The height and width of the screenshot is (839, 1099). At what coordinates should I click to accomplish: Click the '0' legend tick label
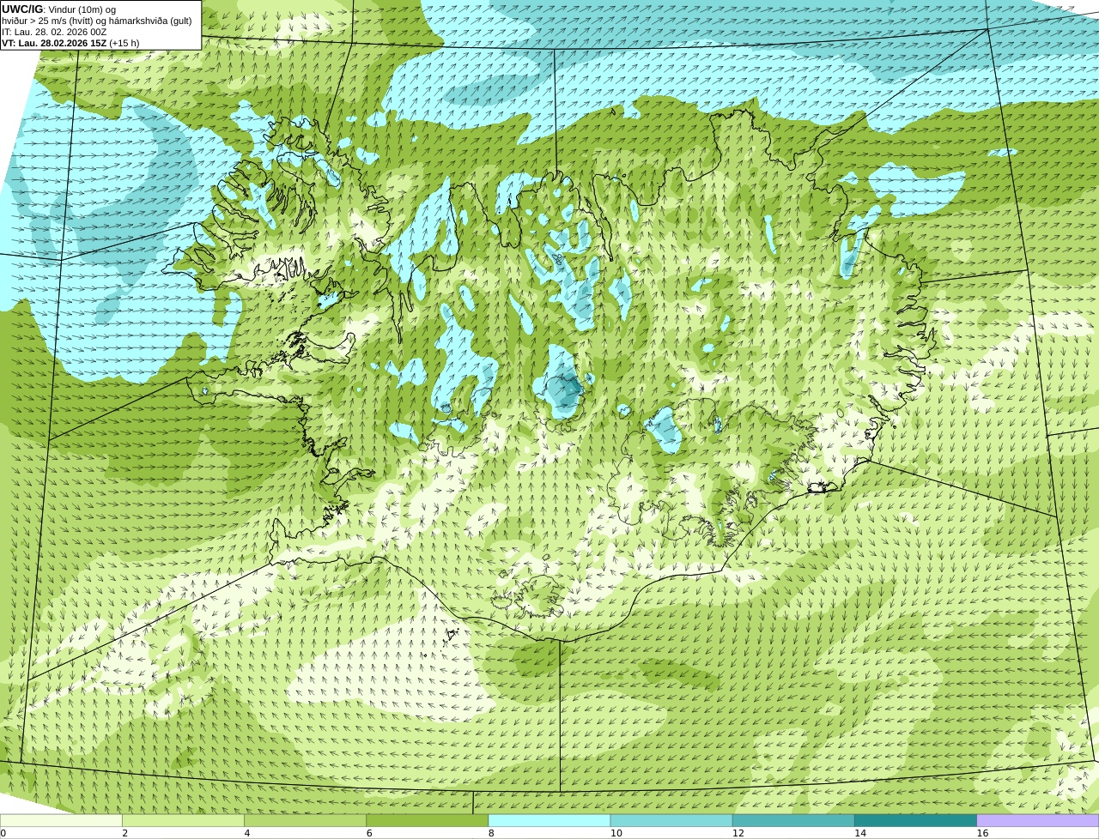(3, 833)
